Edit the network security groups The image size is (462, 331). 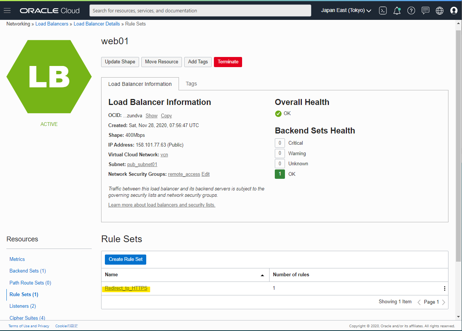click(206, 174)
